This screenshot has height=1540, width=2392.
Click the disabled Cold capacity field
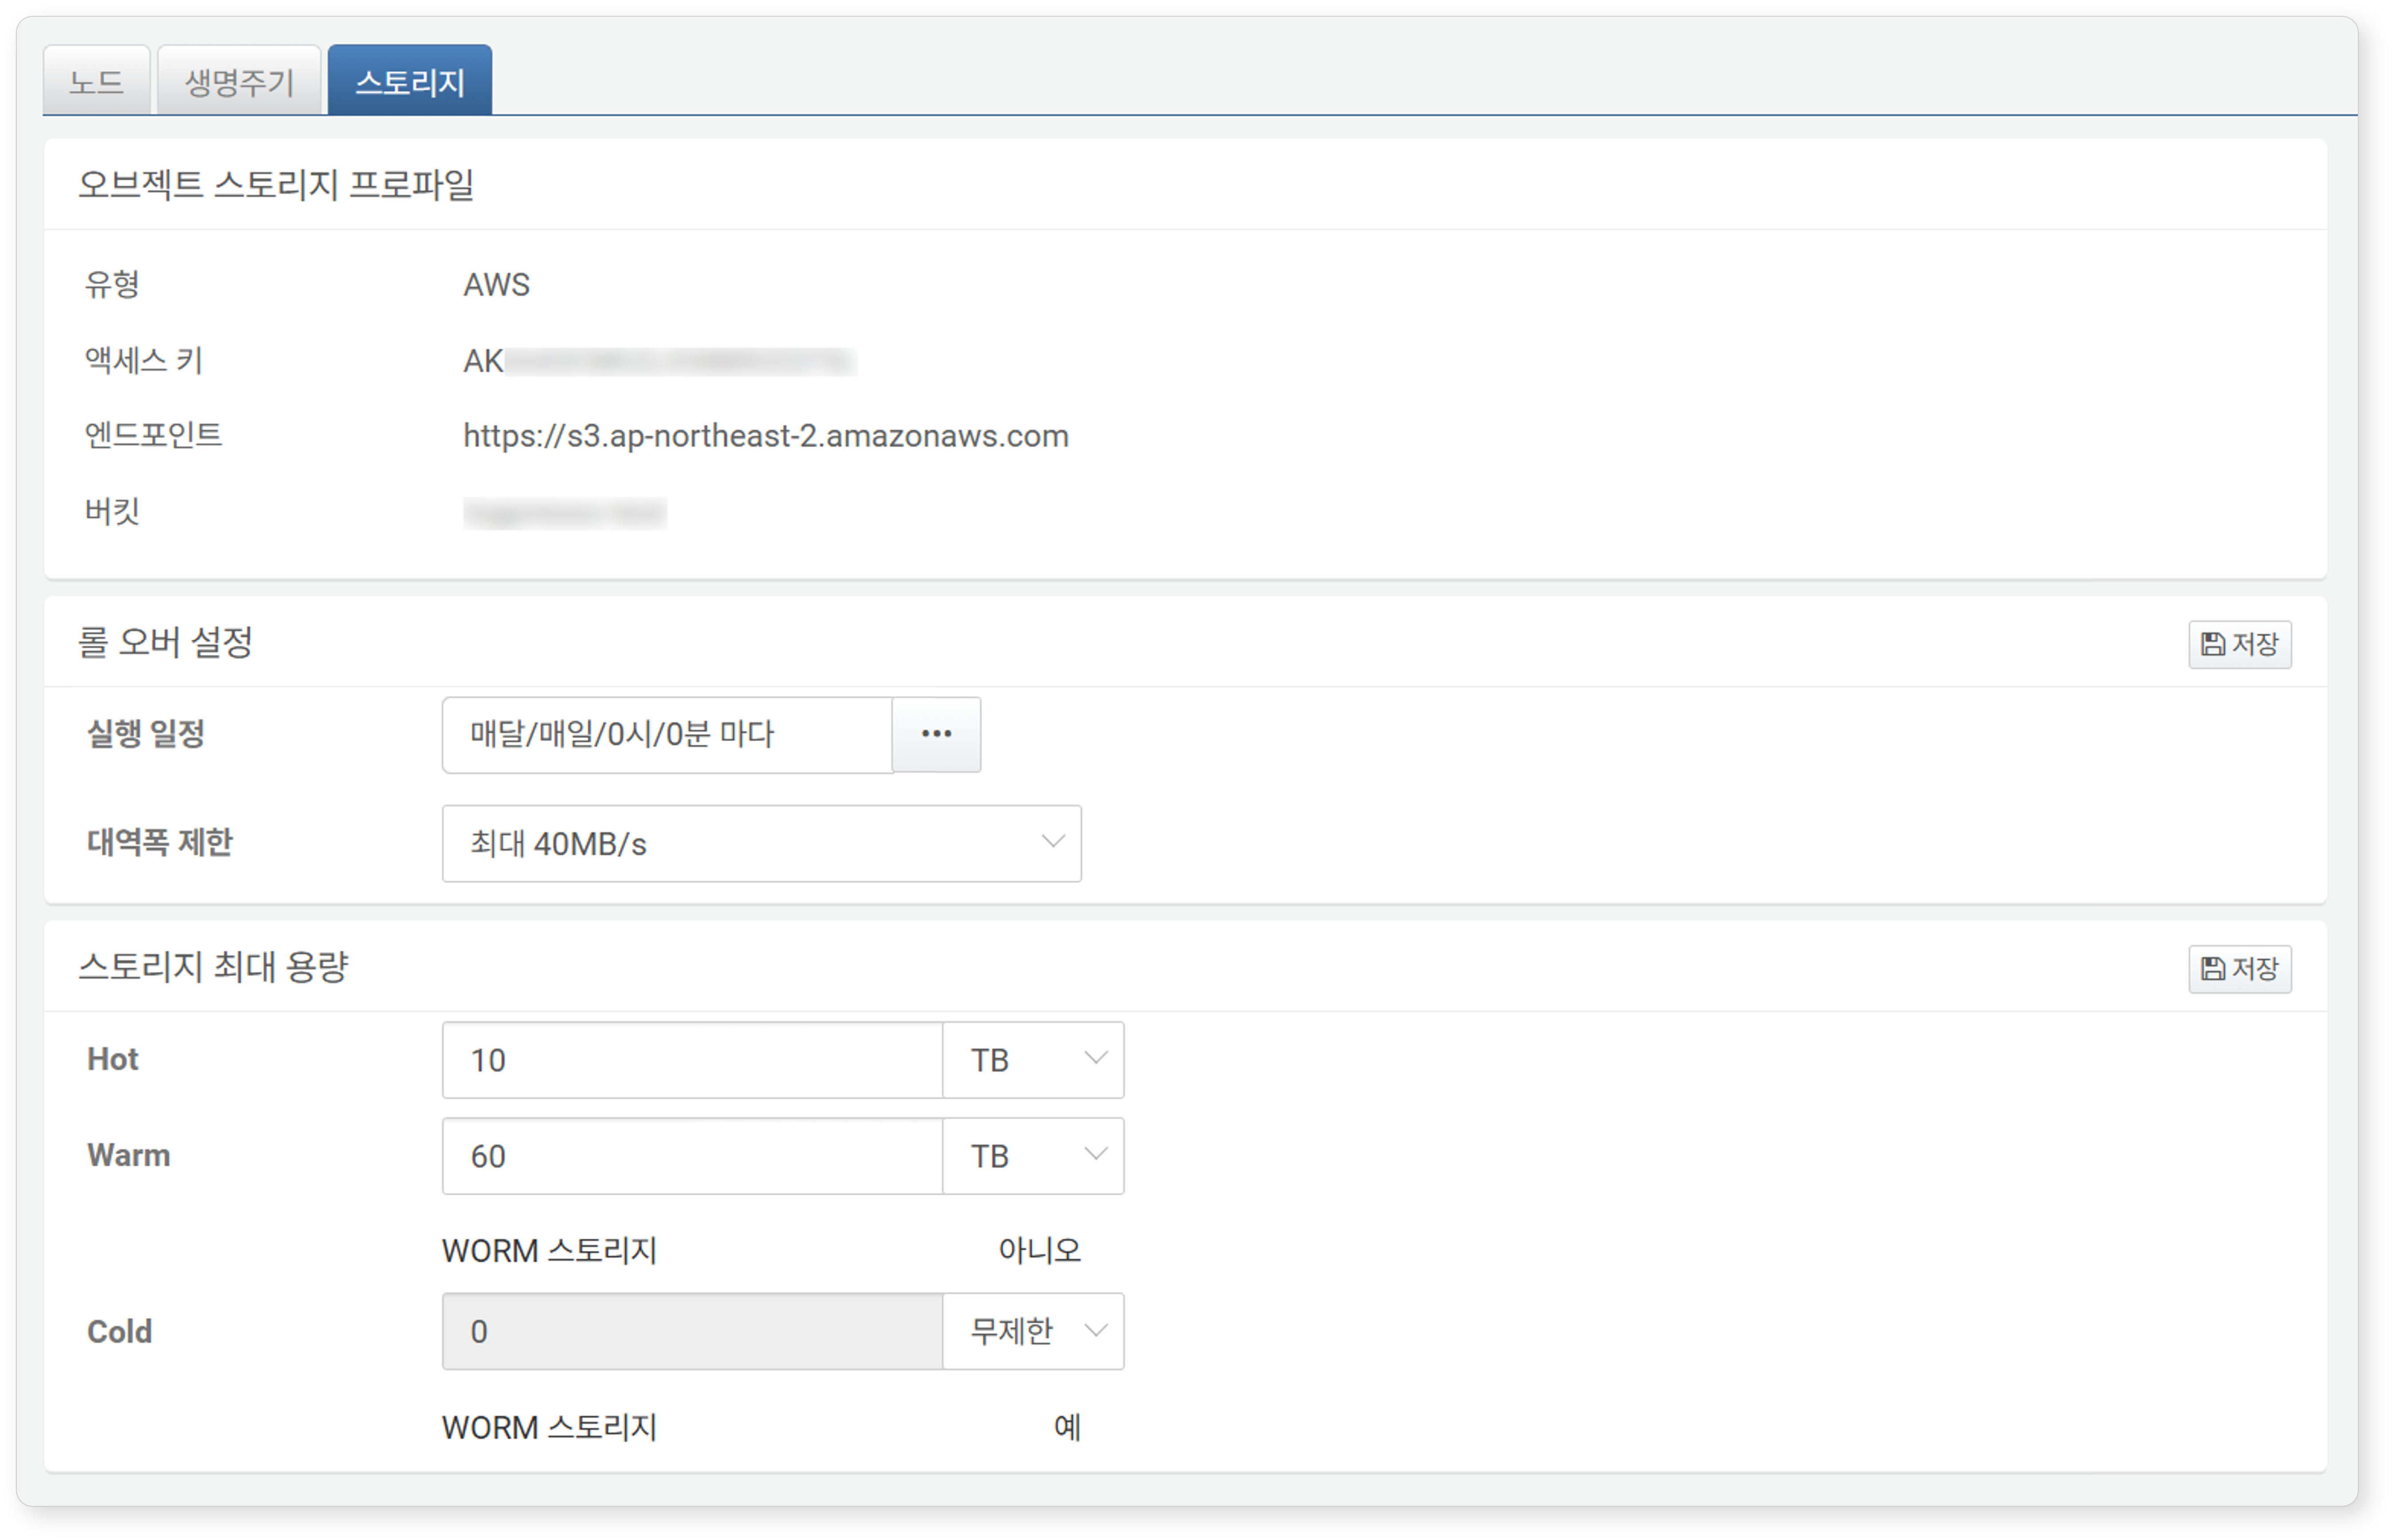point(692,1332)
